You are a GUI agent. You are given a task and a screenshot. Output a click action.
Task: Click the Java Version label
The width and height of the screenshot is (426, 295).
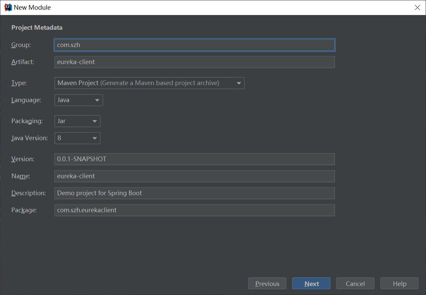(x=29, y=138)
